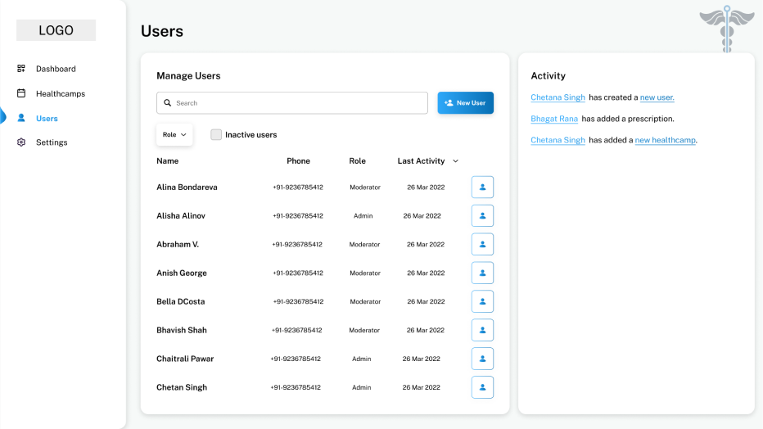Viewport: 763px width, 429px height.
Task: Focus the user Search input field
Action: coord(299,103)
